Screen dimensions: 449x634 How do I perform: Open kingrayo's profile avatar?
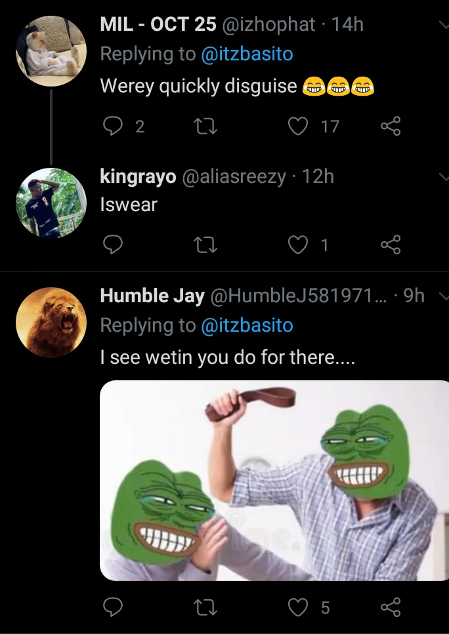51,203
